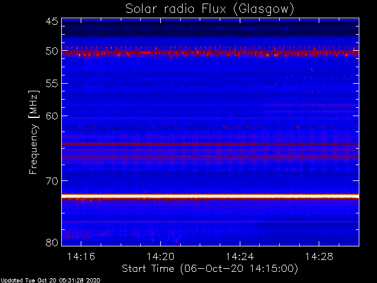Click the speckled red interference band at 50 MHz
Image resolution: width=377 pixels, height=283 pixels.
(x=210, y=52)
